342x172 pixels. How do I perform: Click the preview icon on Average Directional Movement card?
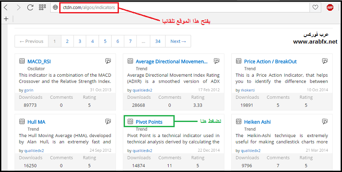click(x=216, y=61)
